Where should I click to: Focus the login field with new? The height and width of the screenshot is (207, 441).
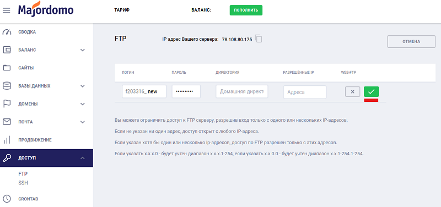[x=144, y=91]
